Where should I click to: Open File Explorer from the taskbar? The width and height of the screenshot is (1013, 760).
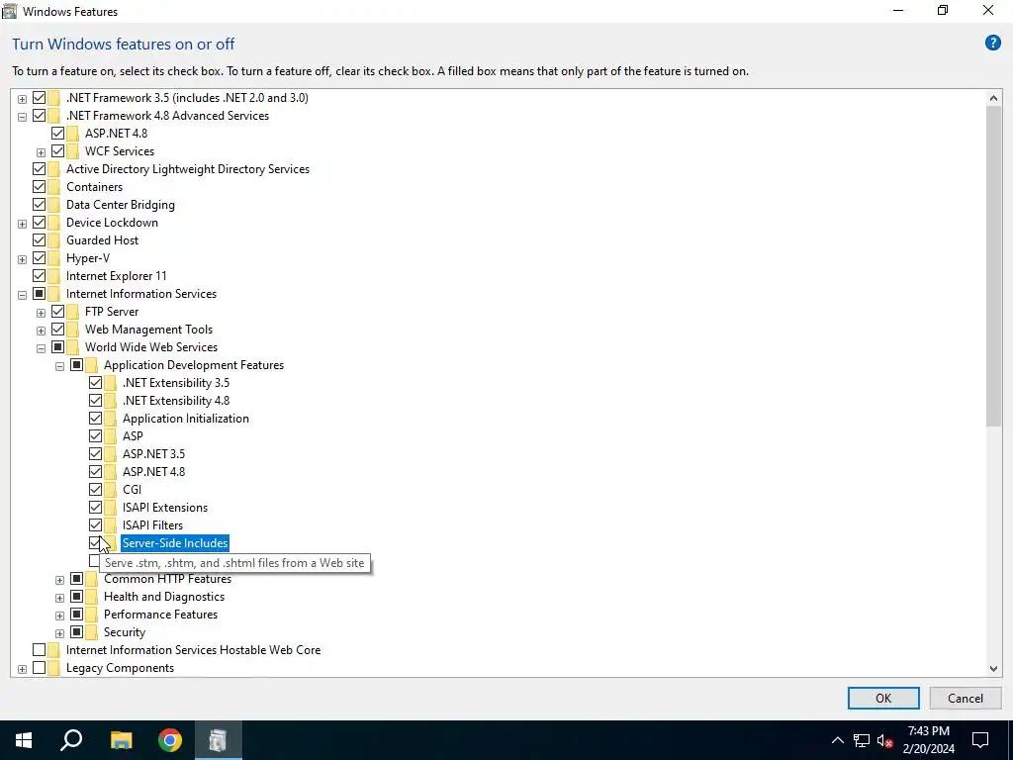pos(121,740)
